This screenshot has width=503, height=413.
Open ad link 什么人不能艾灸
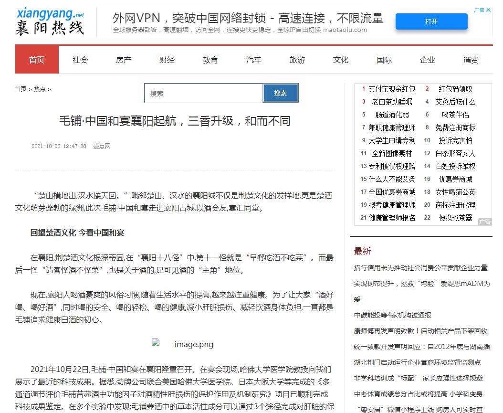[x=392, y=179]
